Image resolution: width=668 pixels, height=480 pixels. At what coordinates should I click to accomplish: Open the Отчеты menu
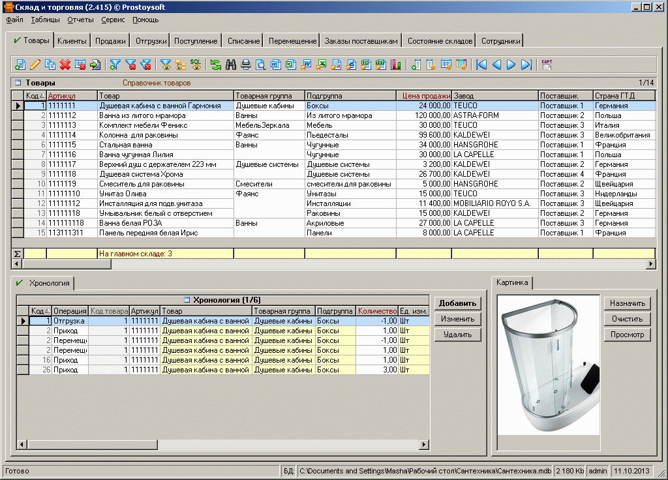[80, 20]
